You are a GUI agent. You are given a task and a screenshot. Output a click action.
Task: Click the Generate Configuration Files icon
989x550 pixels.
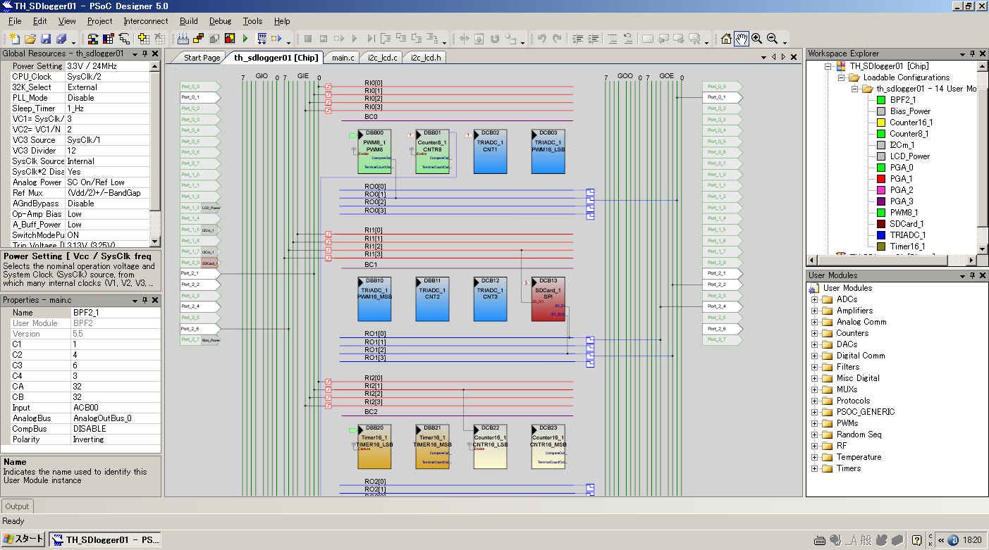coord(183,39)
